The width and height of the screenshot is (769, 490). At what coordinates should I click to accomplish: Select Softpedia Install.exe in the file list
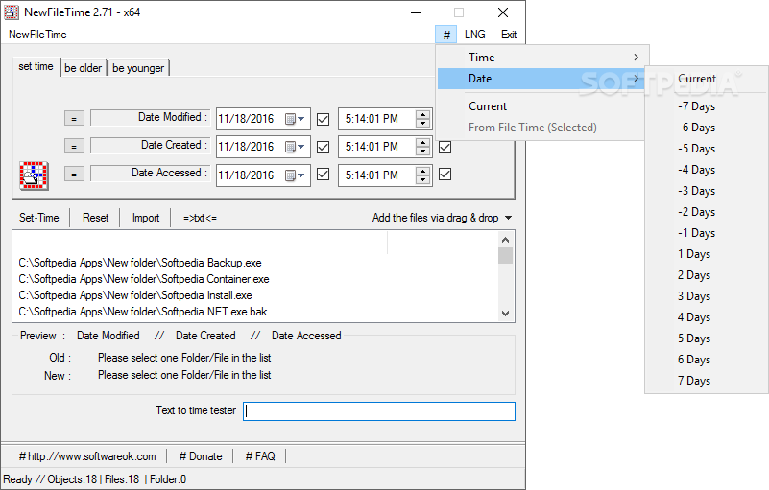(135, 295)
